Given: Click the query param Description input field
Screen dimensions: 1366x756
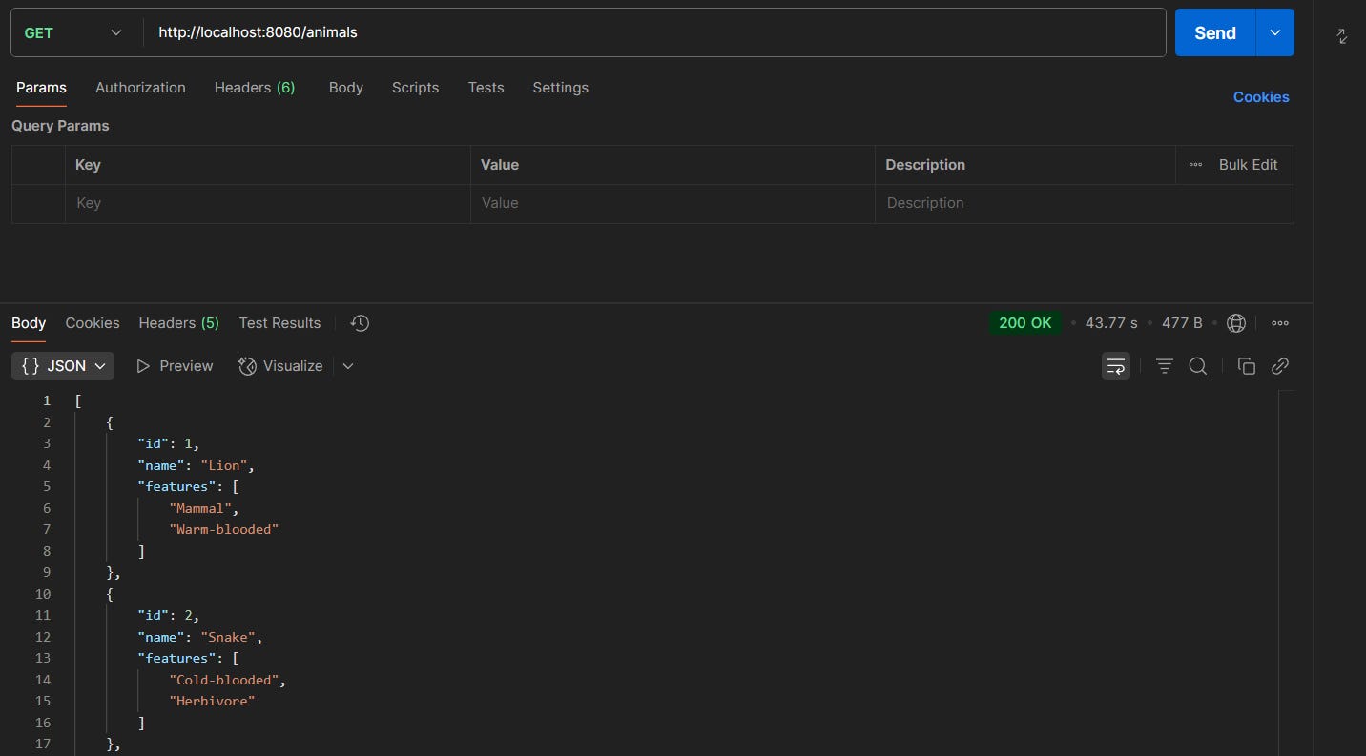Looking at the screenshot, I should [1085, 203].
